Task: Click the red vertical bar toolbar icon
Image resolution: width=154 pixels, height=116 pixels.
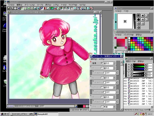Action: 45,8
